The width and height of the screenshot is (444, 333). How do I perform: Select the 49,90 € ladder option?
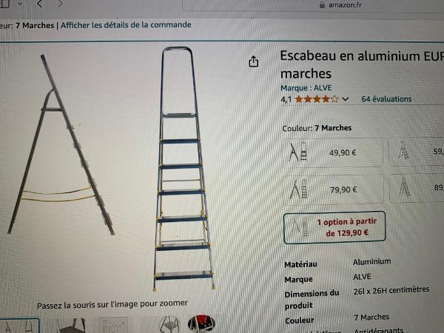333,152
